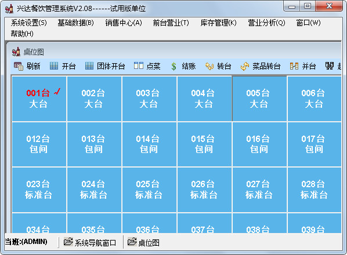Select table 016台 包间
The width and height of the screenshot is (347, 255).
coord(259,144)
